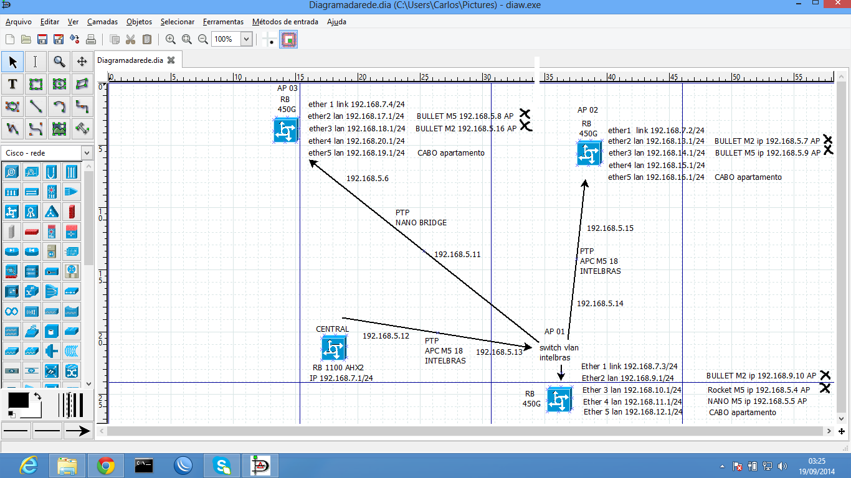Select the Text edit cursor tool

[36, 62]
